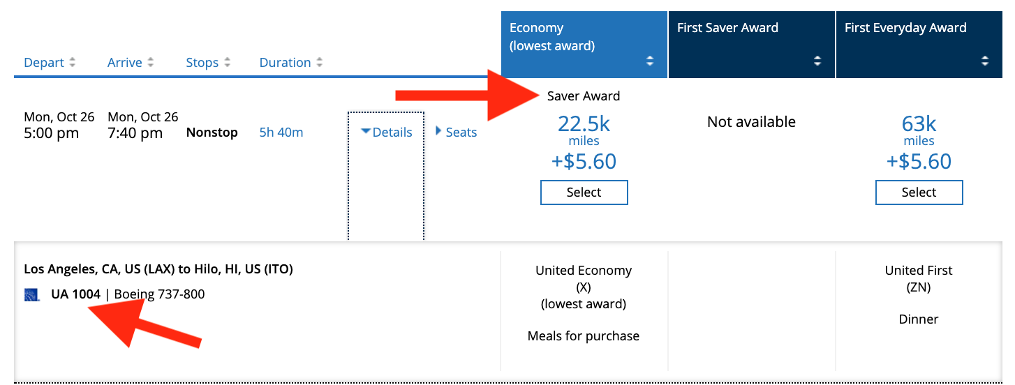Click the Los Angeles to Hilo route heading
This screenshot has height=385, width=1015.
tap(158, 269)
